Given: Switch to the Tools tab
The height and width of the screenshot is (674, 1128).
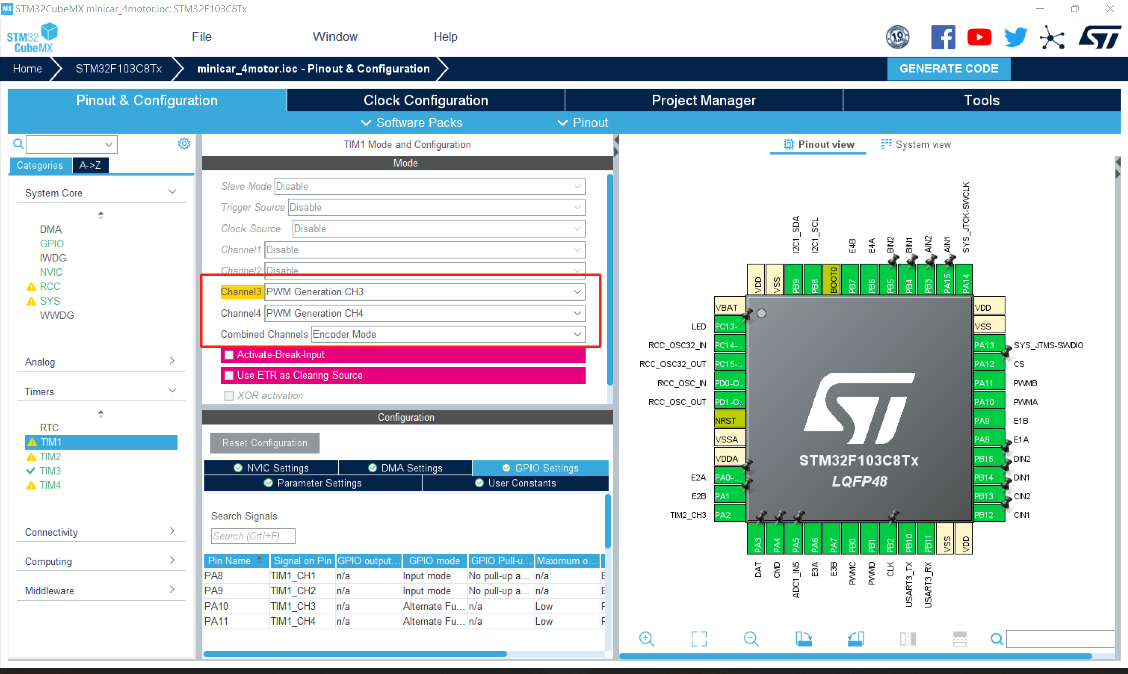Looking at the screenshot, I should [x=982, y=100].
